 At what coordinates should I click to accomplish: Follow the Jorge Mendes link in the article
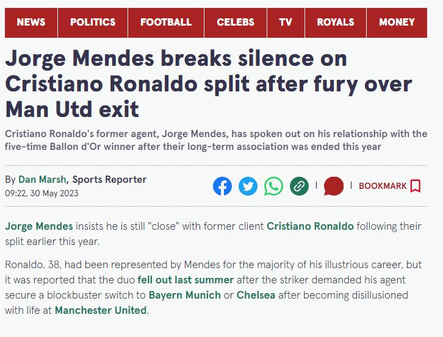[39, 226]
